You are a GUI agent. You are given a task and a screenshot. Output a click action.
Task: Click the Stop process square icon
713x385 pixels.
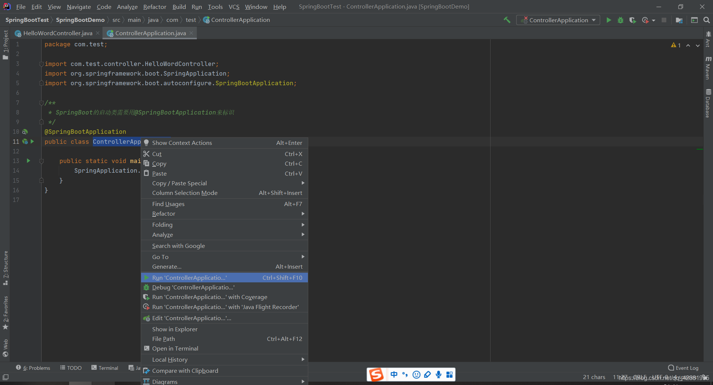[x=664, y=20]
